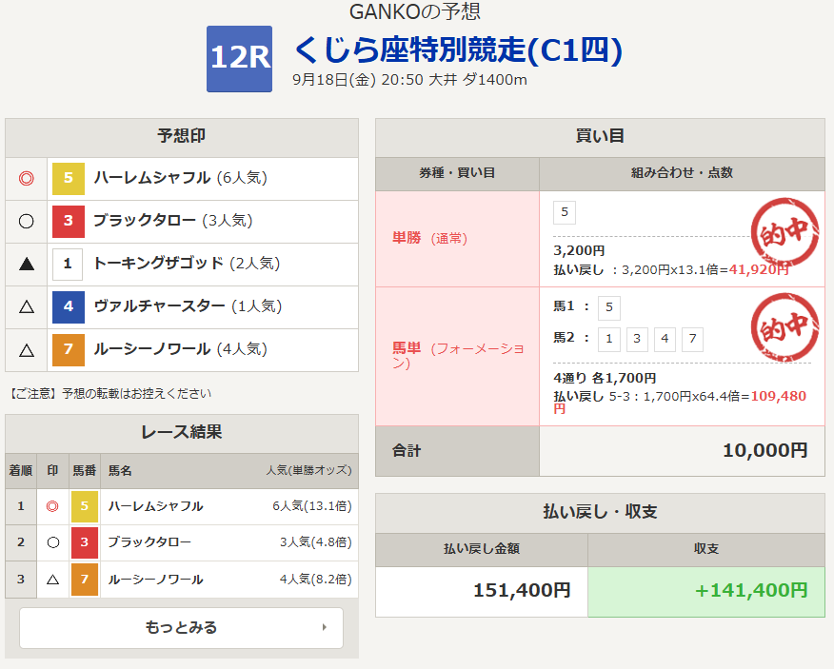Click blue number 4 badge for ヴァルチャースター

tap(69, 306)
